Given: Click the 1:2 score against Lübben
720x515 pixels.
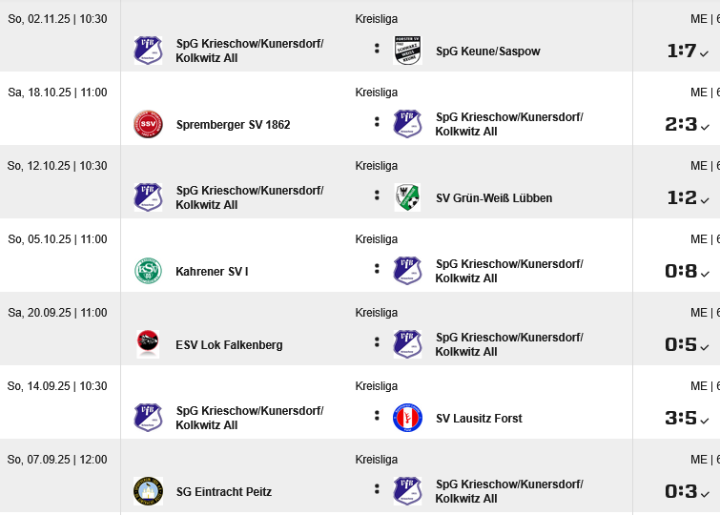Looking at the screenshot, I should tap(681, 197).
